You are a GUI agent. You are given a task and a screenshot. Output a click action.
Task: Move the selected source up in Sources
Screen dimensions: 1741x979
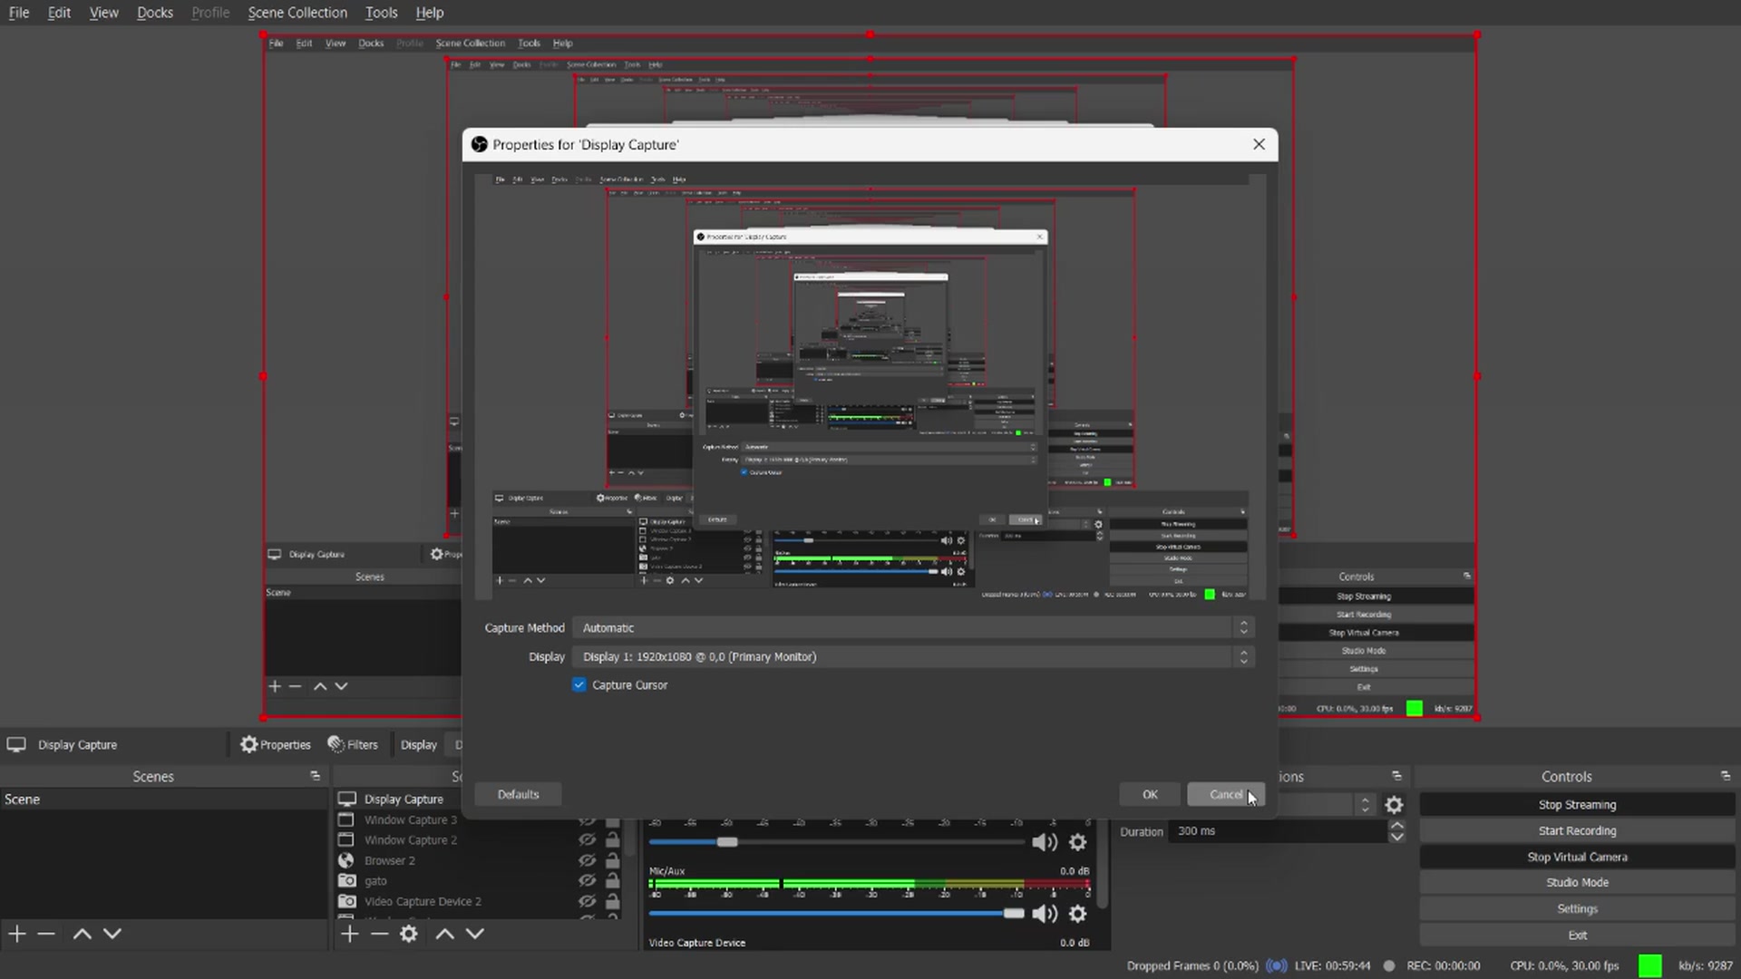(x=444, y=934)
